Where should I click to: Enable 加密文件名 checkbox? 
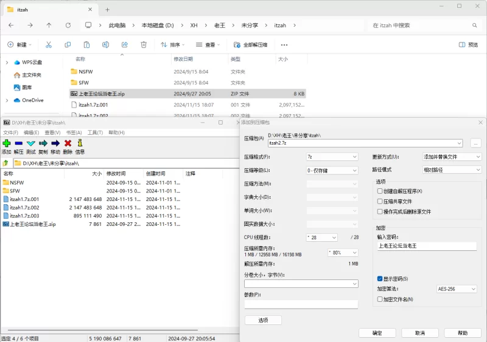click(380, 299)
